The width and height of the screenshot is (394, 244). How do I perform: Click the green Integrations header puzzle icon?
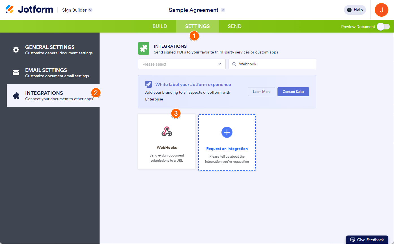(x=144, y=48)
